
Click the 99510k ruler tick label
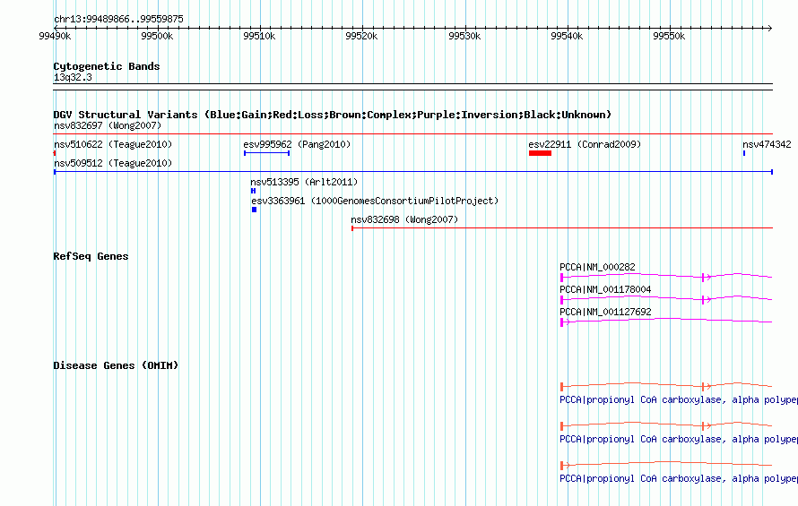coord(259,36)
